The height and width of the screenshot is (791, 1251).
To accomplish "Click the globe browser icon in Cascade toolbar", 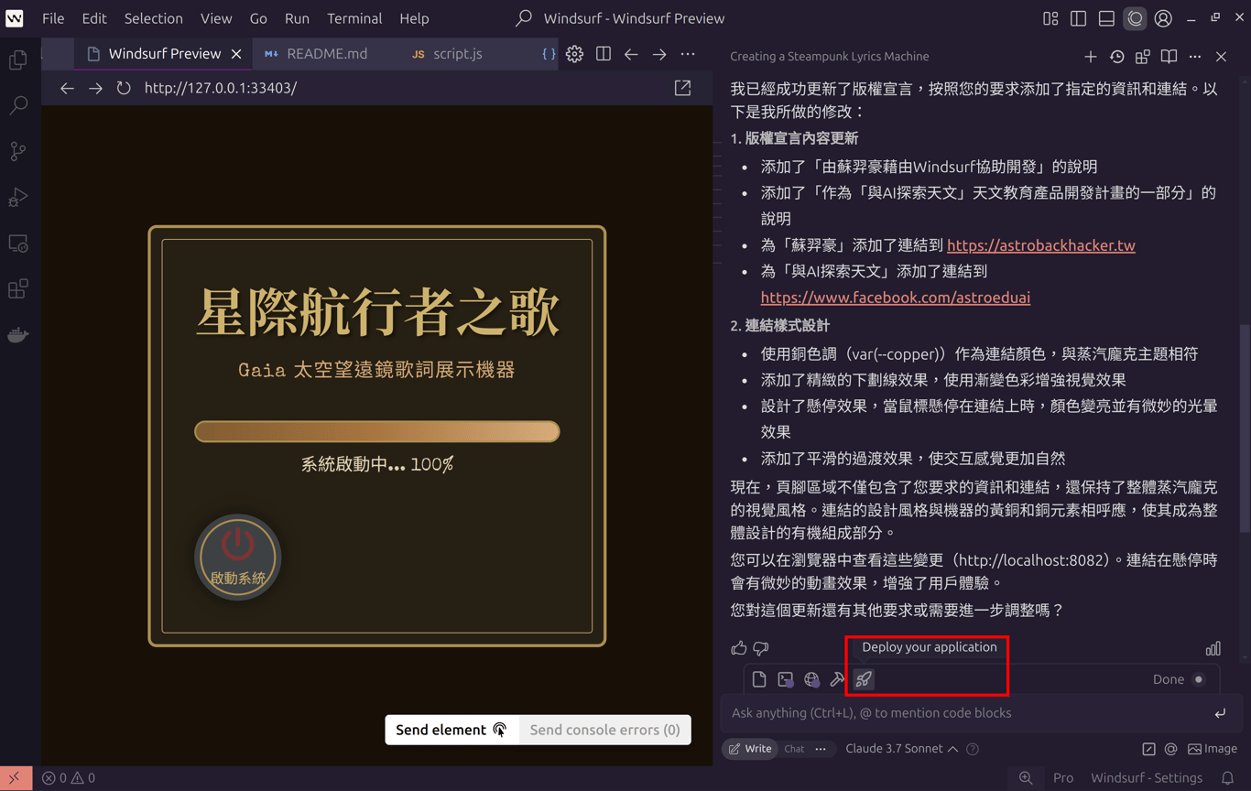I will tap(811, 679).
